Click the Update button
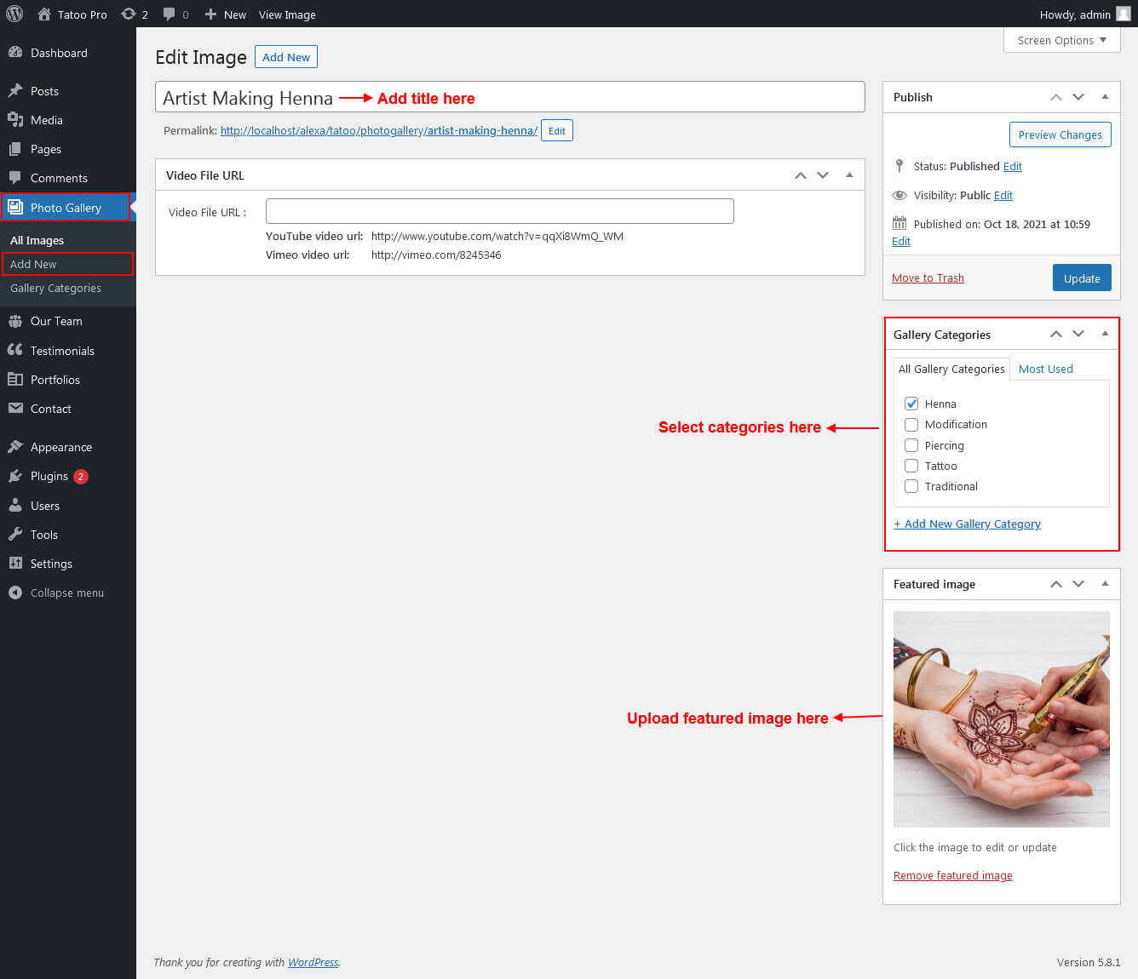Viewport: 1138px width, 979px height. point(1082,278)
